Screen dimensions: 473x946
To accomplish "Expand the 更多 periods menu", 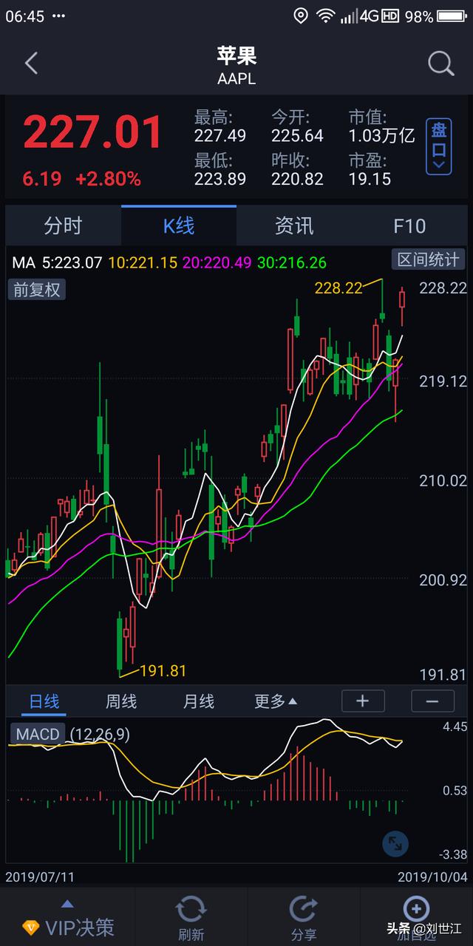I will (276, 701).
